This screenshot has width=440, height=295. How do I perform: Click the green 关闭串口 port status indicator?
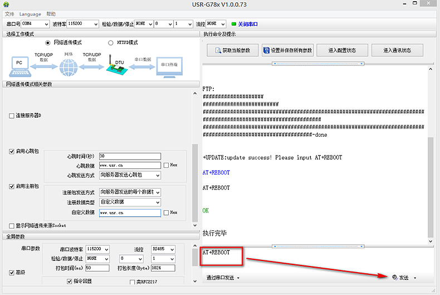[234, 24]
